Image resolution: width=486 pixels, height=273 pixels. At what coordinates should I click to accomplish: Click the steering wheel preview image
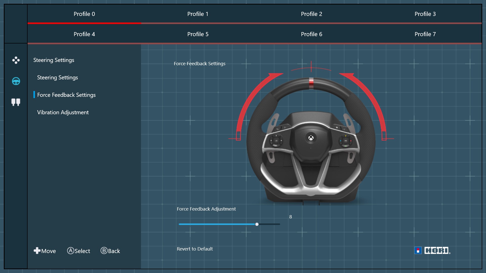[x=311, y=142]
